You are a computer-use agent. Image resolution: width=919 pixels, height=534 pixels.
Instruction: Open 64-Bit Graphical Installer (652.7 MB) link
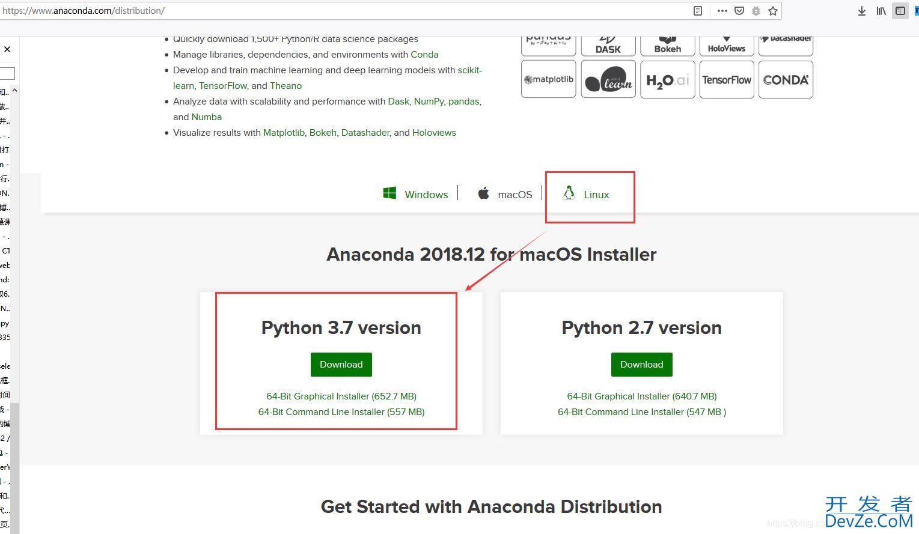[341, 396]
